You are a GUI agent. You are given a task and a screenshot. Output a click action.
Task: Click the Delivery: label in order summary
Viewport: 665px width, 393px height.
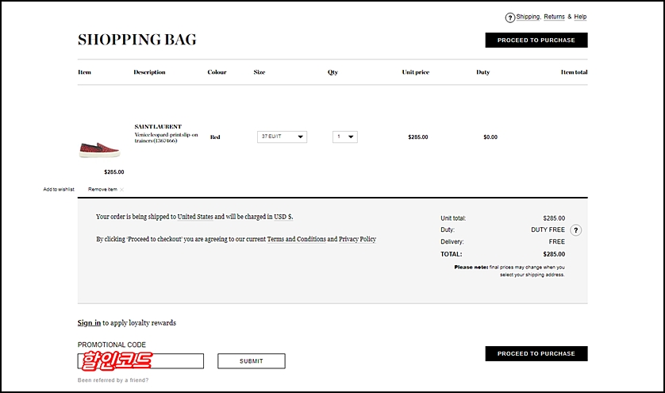pyautogui.click(x=452, y=241)
